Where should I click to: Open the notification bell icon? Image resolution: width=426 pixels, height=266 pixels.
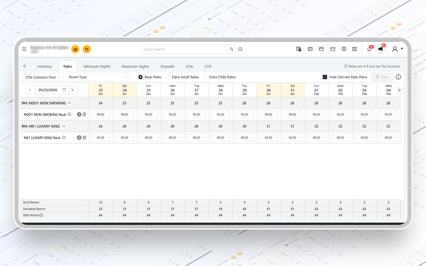coord(369,49)
